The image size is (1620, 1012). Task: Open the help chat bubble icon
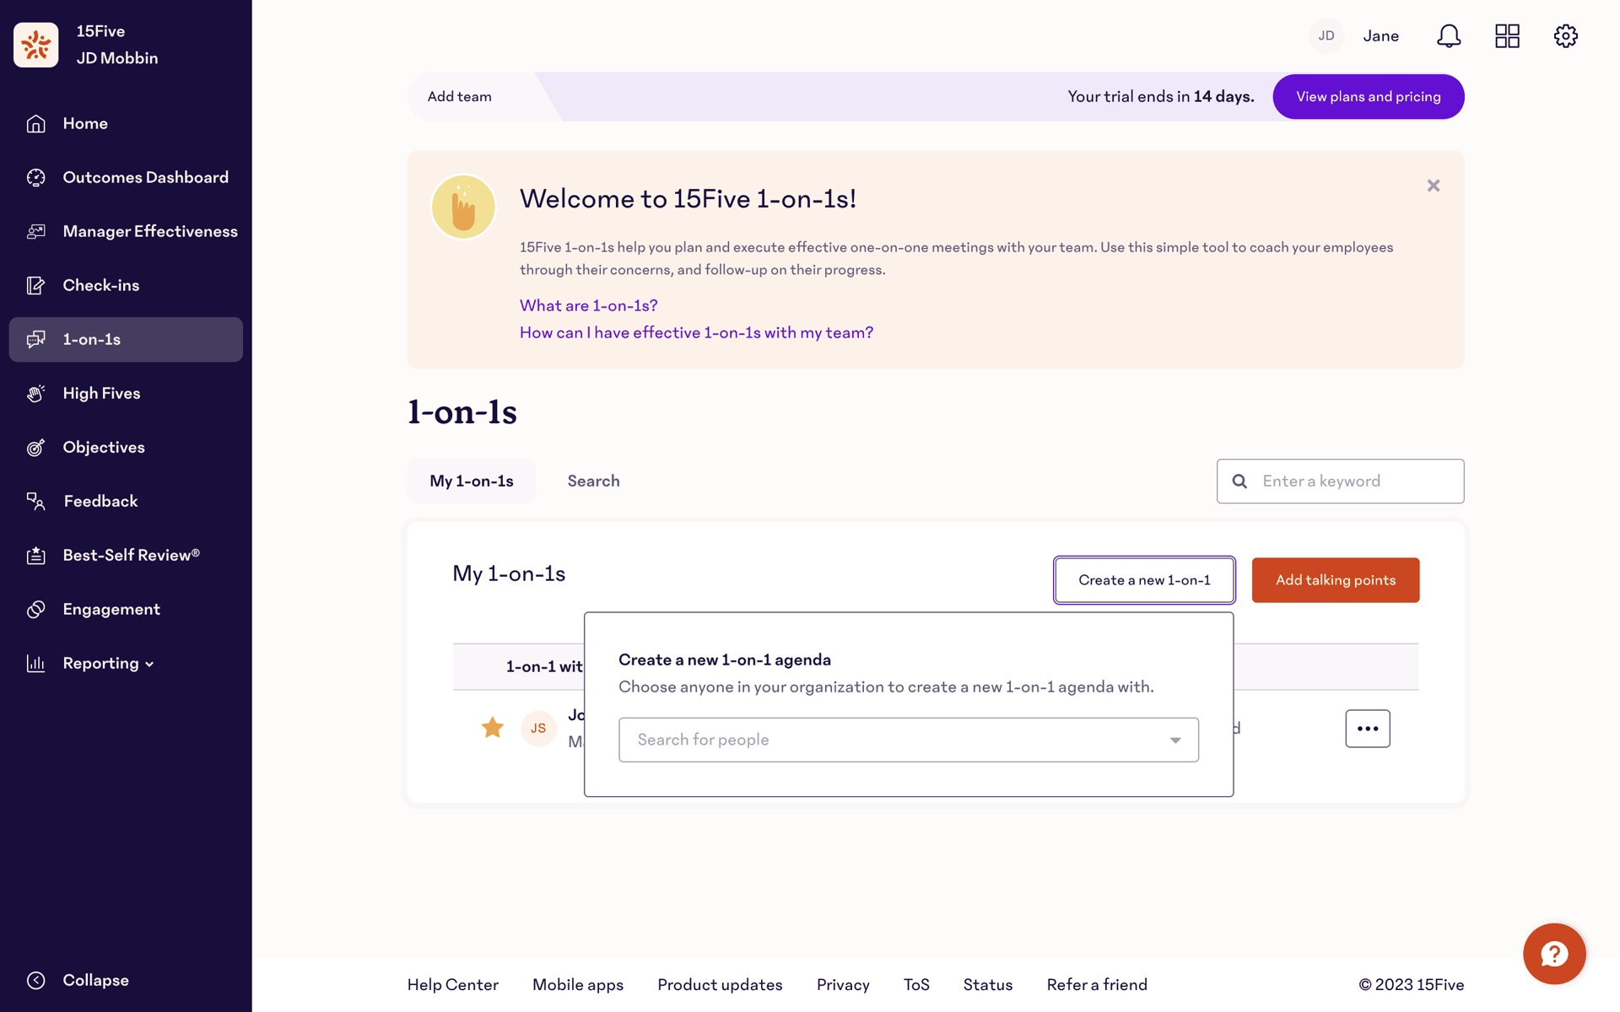click(x=1554, y=954)
